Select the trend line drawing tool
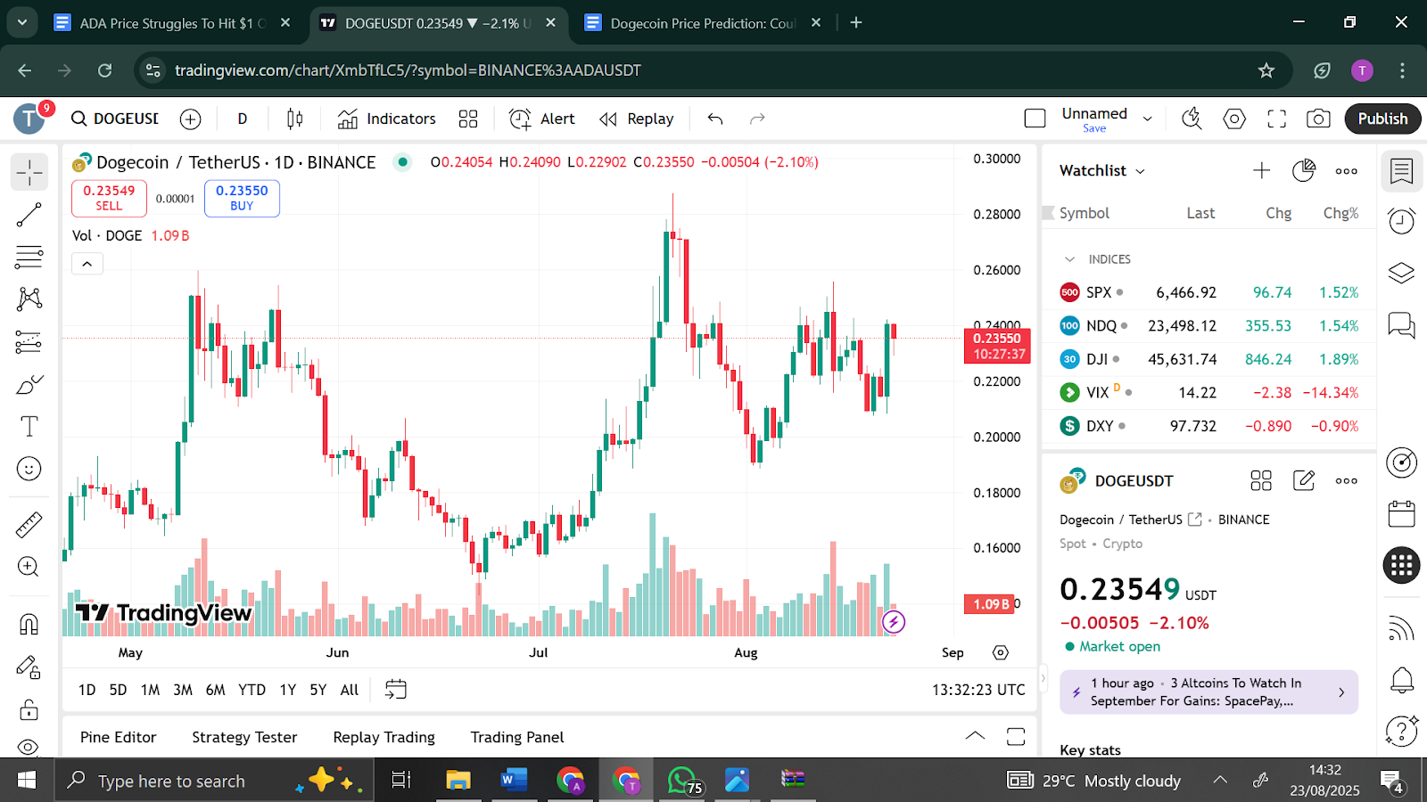This screenshot has width=1427, height=802. click(29, 215)
